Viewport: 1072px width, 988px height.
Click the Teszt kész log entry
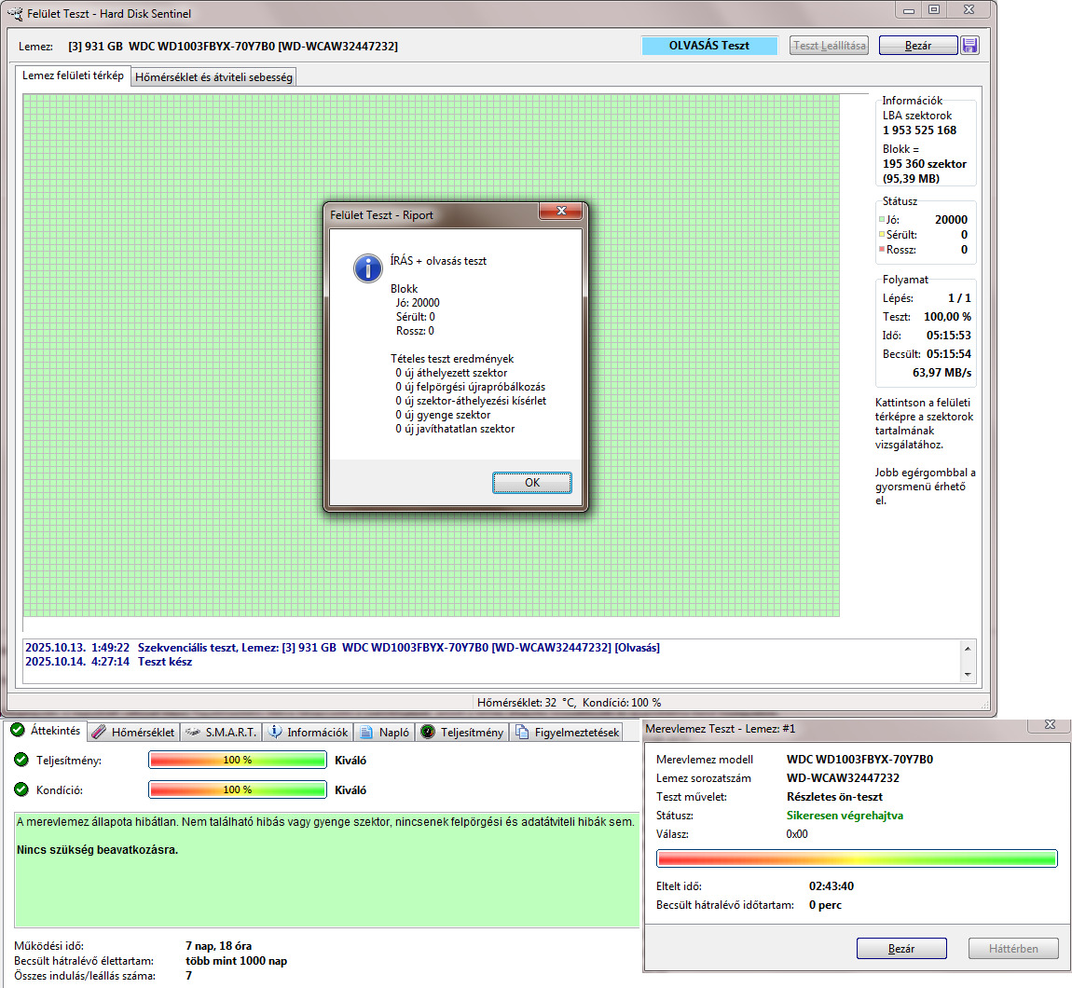(x=109, y=662)
